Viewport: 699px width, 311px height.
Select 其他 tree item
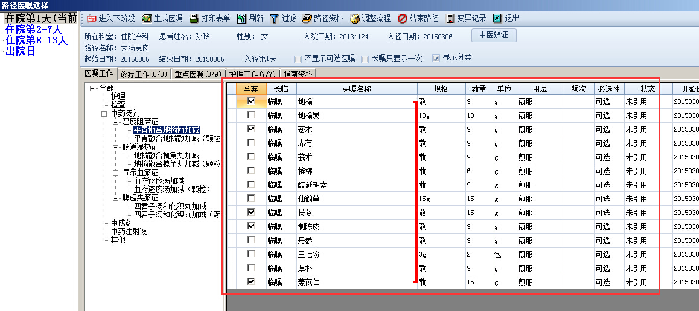point(118,240)
